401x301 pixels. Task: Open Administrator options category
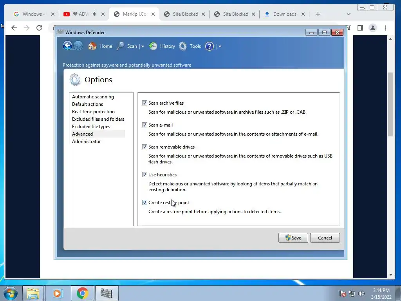tap(87, 141)
